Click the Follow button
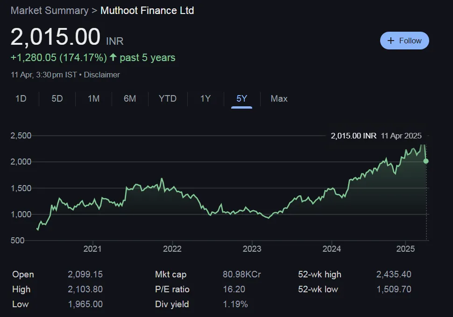 [x=404, y=41]
